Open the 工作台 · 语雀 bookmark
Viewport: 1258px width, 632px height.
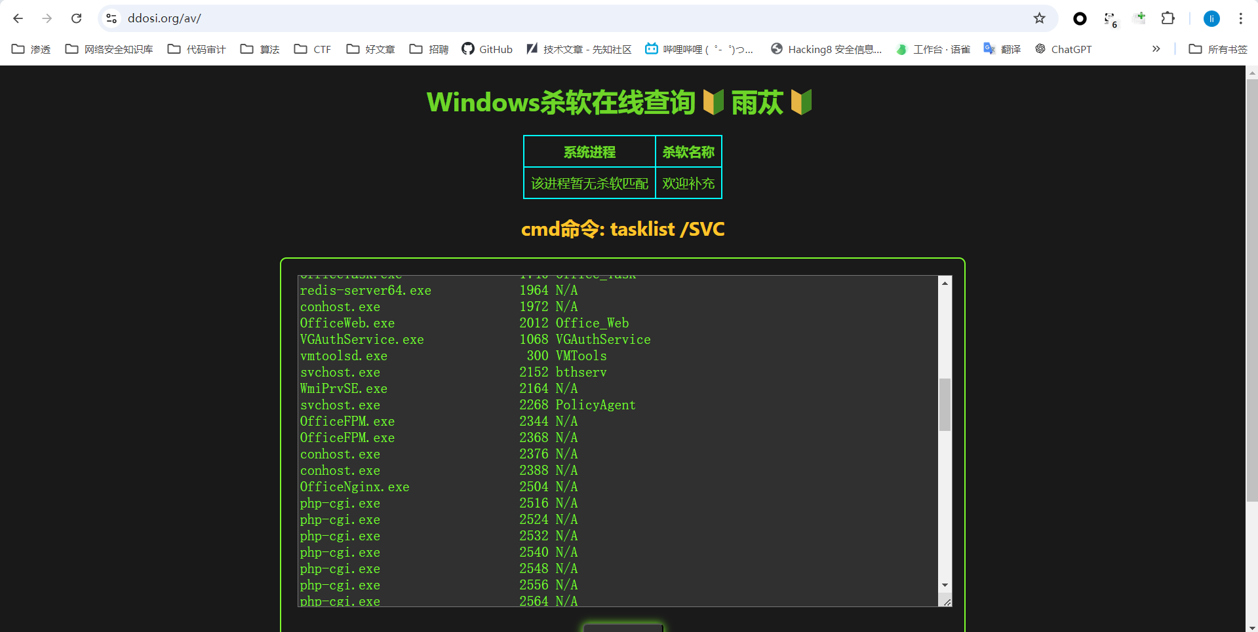click(933, 49)
